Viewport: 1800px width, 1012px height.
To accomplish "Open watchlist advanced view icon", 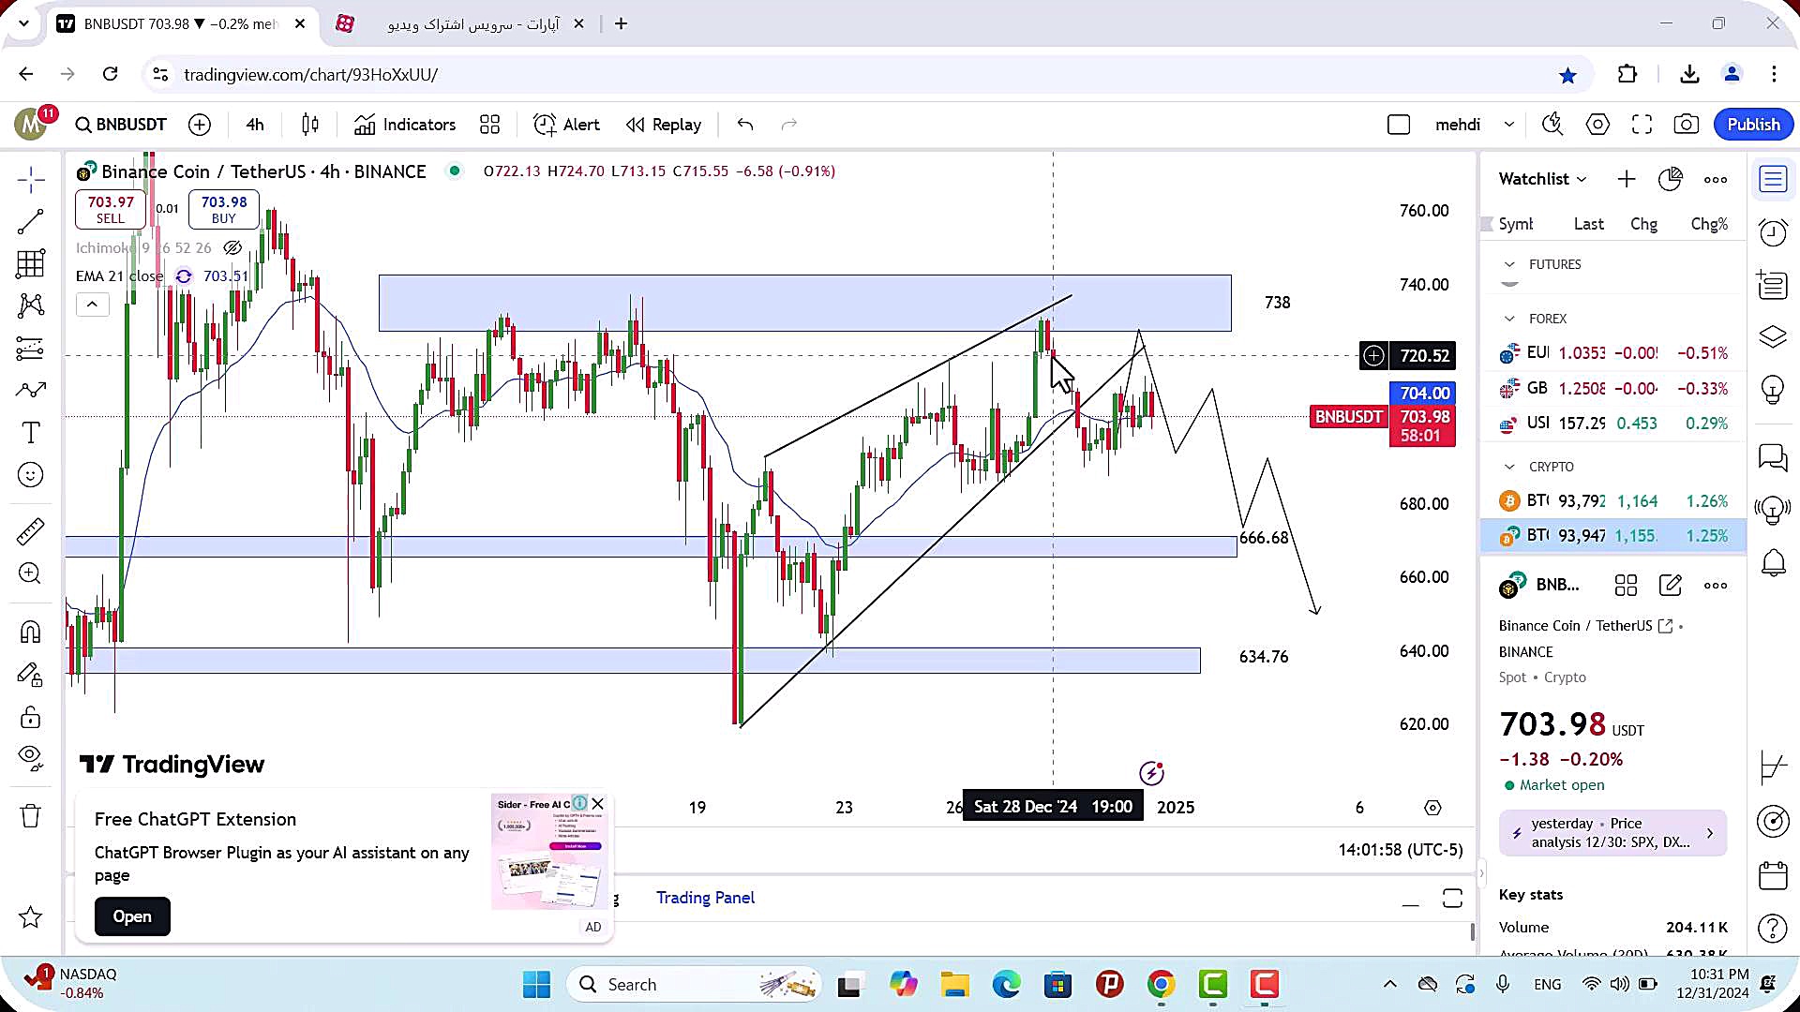I will click(1671, 179).
